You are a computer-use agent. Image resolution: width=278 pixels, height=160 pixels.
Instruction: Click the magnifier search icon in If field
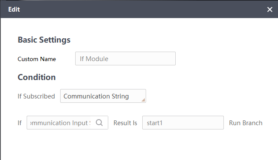(x=99, y=123)
